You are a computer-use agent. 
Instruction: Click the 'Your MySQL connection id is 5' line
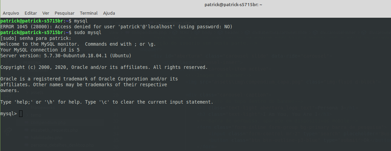(40, 50)
